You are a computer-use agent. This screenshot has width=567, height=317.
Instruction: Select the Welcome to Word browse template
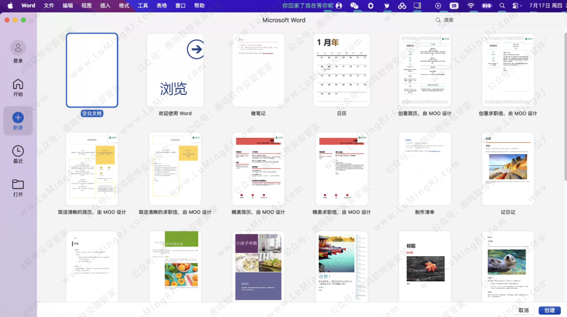[175, 70]
